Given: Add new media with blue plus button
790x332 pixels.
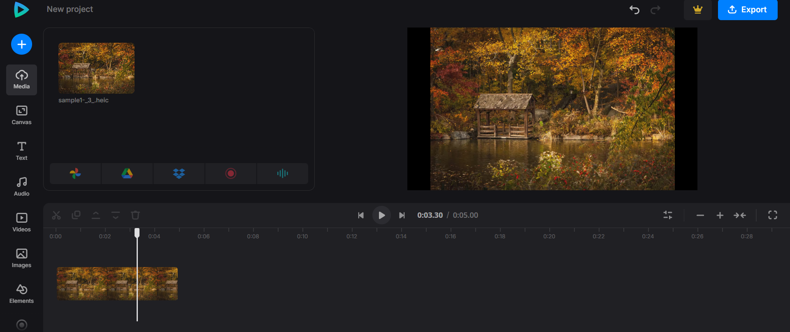Looking at the screenshot, I should (21, 44).
